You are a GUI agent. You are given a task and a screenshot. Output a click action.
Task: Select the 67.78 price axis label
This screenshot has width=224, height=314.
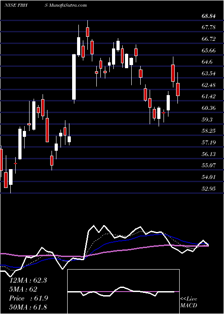pos(209,27)
